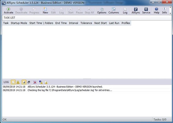This screenshot has height=123, width=173.
Task: Expand the toolbar overflow arrow
Action: (x=170, y=14)
